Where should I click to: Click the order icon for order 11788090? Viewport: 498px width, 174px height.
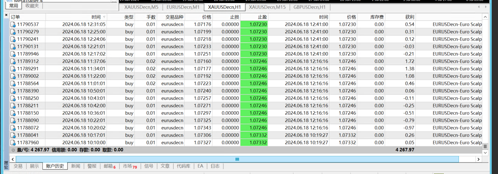pyautogui.click(x=13, y=120)
